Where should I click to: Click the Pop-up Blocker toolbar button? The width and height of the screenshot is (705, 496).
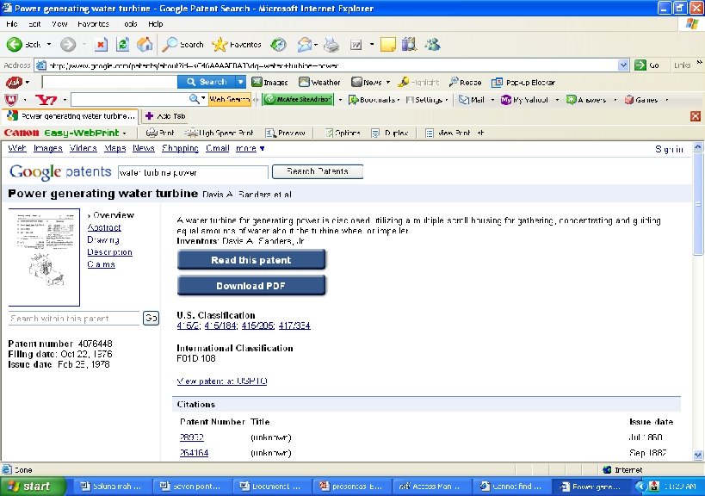(x=523, y=83)
